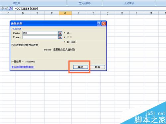
Task: Click the 定义的名称 ribbon group label
Action: (x=85, y=3)
